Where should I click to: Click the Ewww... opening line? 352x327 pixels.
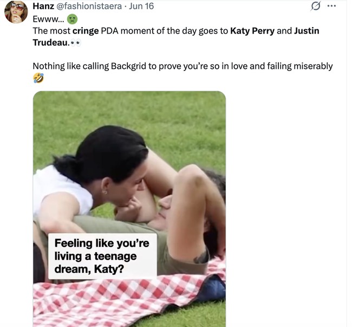click(48, 20)
